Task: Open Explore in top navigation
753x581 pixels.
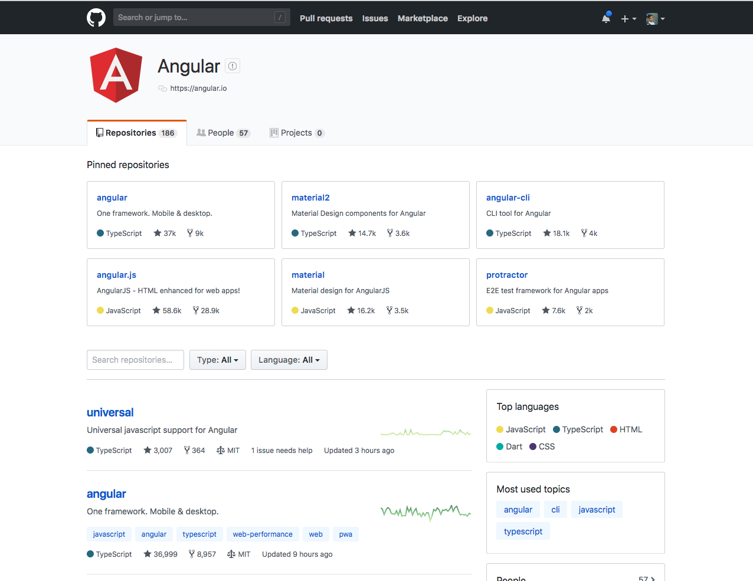Action: tap(472, 18)
